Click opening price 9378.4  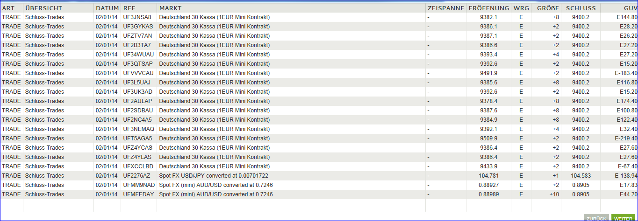[488, 101]
